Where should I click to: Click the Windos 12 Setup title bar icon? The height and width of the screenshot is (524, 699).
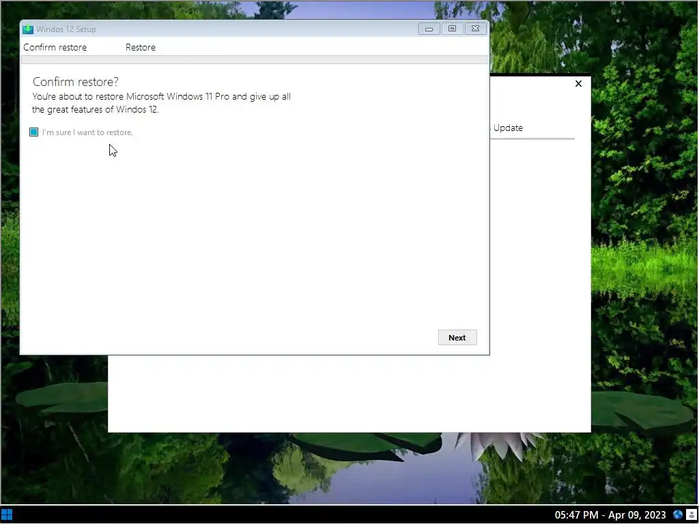point(28,29)
